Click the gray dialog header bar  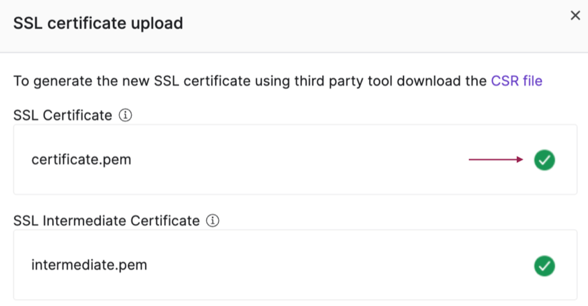click(294, 26)
